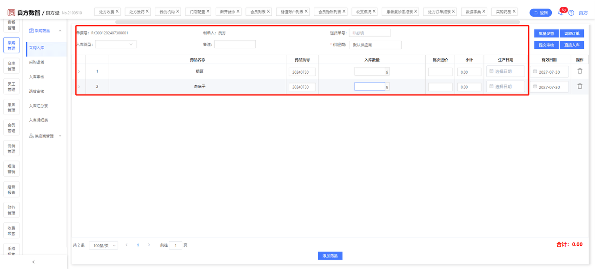Go to 员工管理 module
The width and height of the screenshot is (595, 269).
pos(11,87)
